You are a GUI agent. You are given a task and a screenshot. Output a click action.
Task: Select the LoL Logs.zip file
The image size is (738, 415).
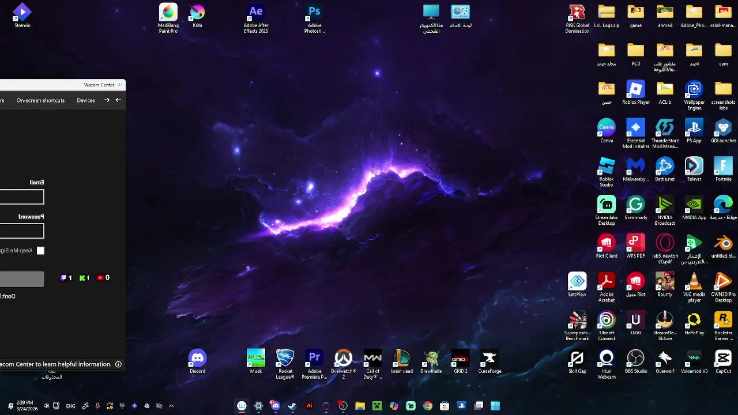coord(607,16)
